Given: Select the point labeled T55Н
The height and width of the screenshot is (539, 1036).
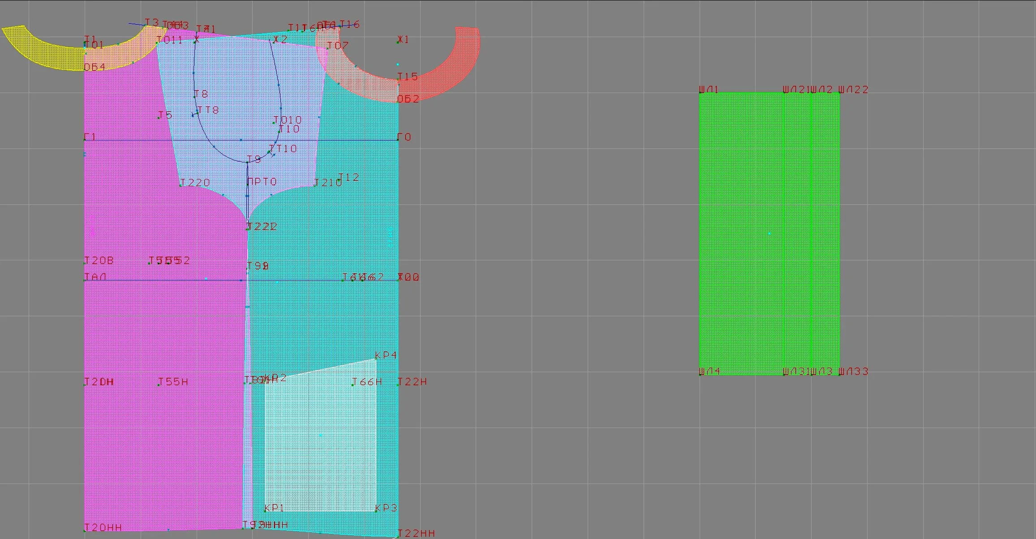Looking at the screenshot, I should tap(173, 382).
